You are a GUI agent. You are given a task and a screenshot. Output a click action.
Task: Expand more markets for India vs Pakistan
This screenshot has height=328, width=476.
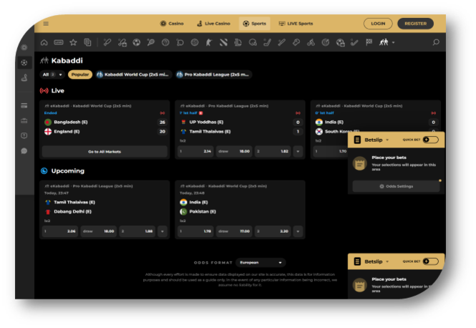tap(298, 231)
